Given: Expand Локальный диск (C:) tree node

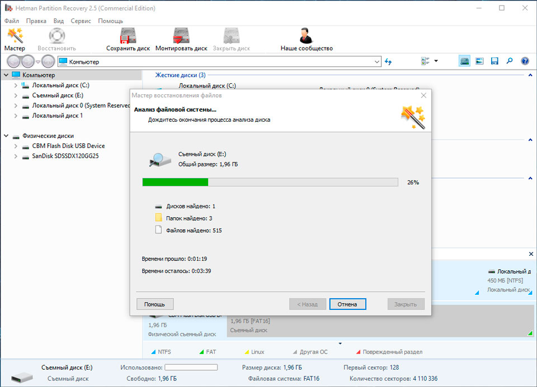Looking at the screenshot, I should (16, 85).
